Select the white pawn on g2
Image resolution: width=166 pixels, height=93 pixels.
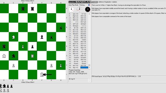[x=51, y=65]
